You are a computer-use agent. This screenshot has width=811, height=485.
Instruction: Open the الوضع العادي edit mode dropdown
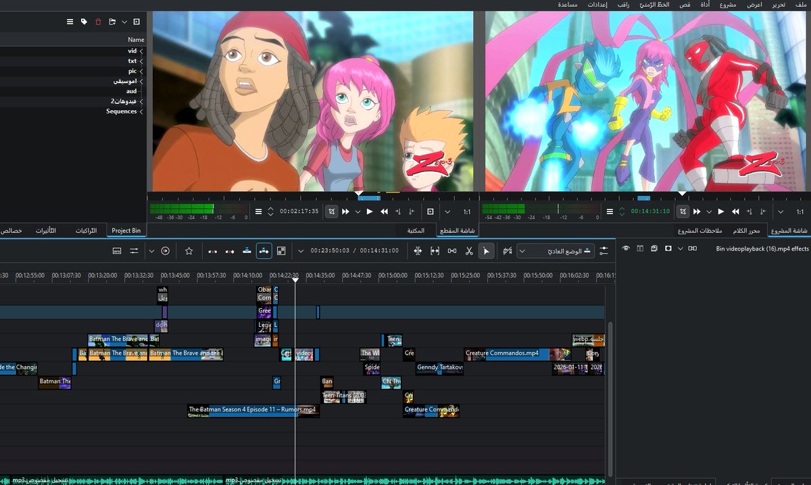tap(556, 251)
